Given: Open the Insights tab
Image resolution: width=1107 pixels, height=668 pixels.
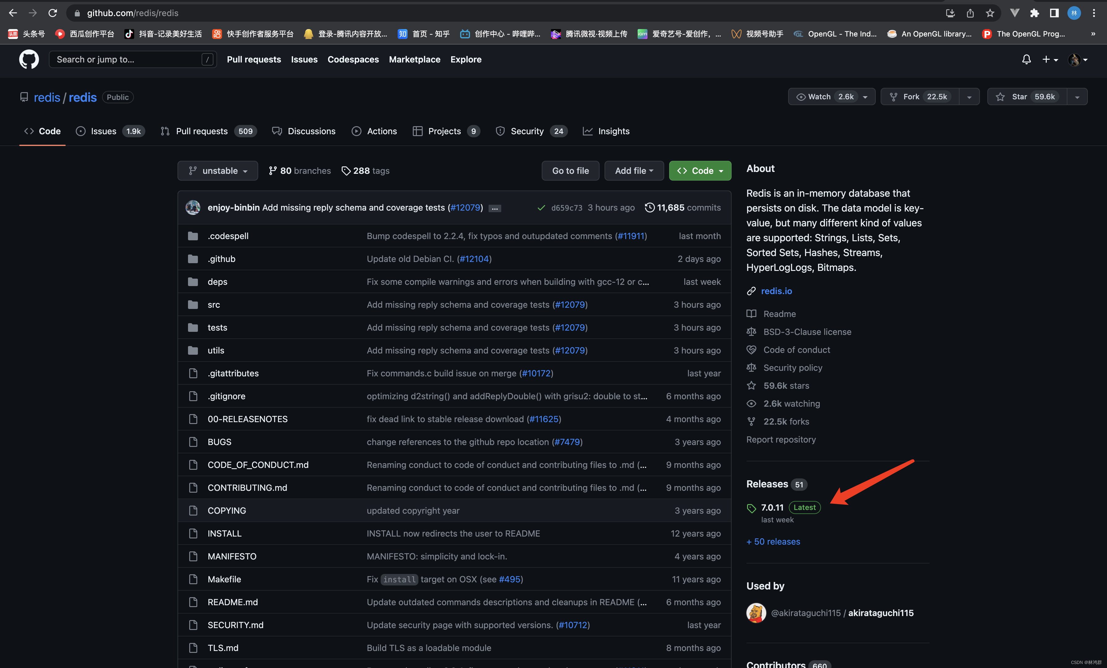Looking at the screenshot, I should (x=606, y=131).
